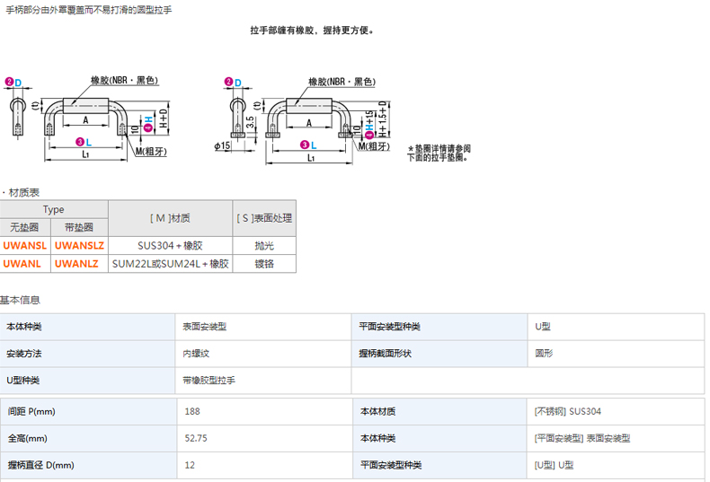The image size is (710, 482).
Task: Click the pink number 2 marker on left diagram
Action: pyautogui.click(x=9, y=82)
